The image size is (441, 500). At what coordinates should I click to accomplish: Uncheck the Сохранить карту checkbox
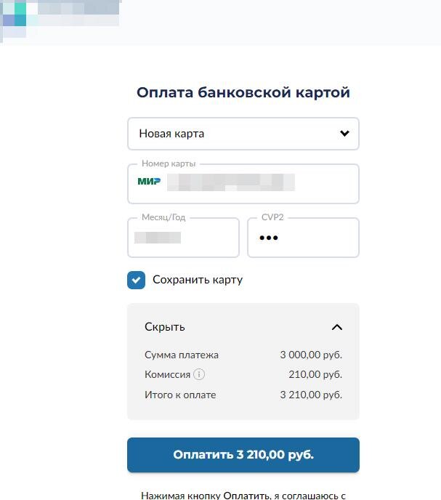point(136,280)
